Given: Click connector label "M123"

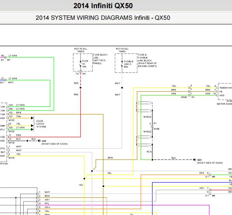Looking at the screenshot, I should pyautogui.click(x=12, y=120).
